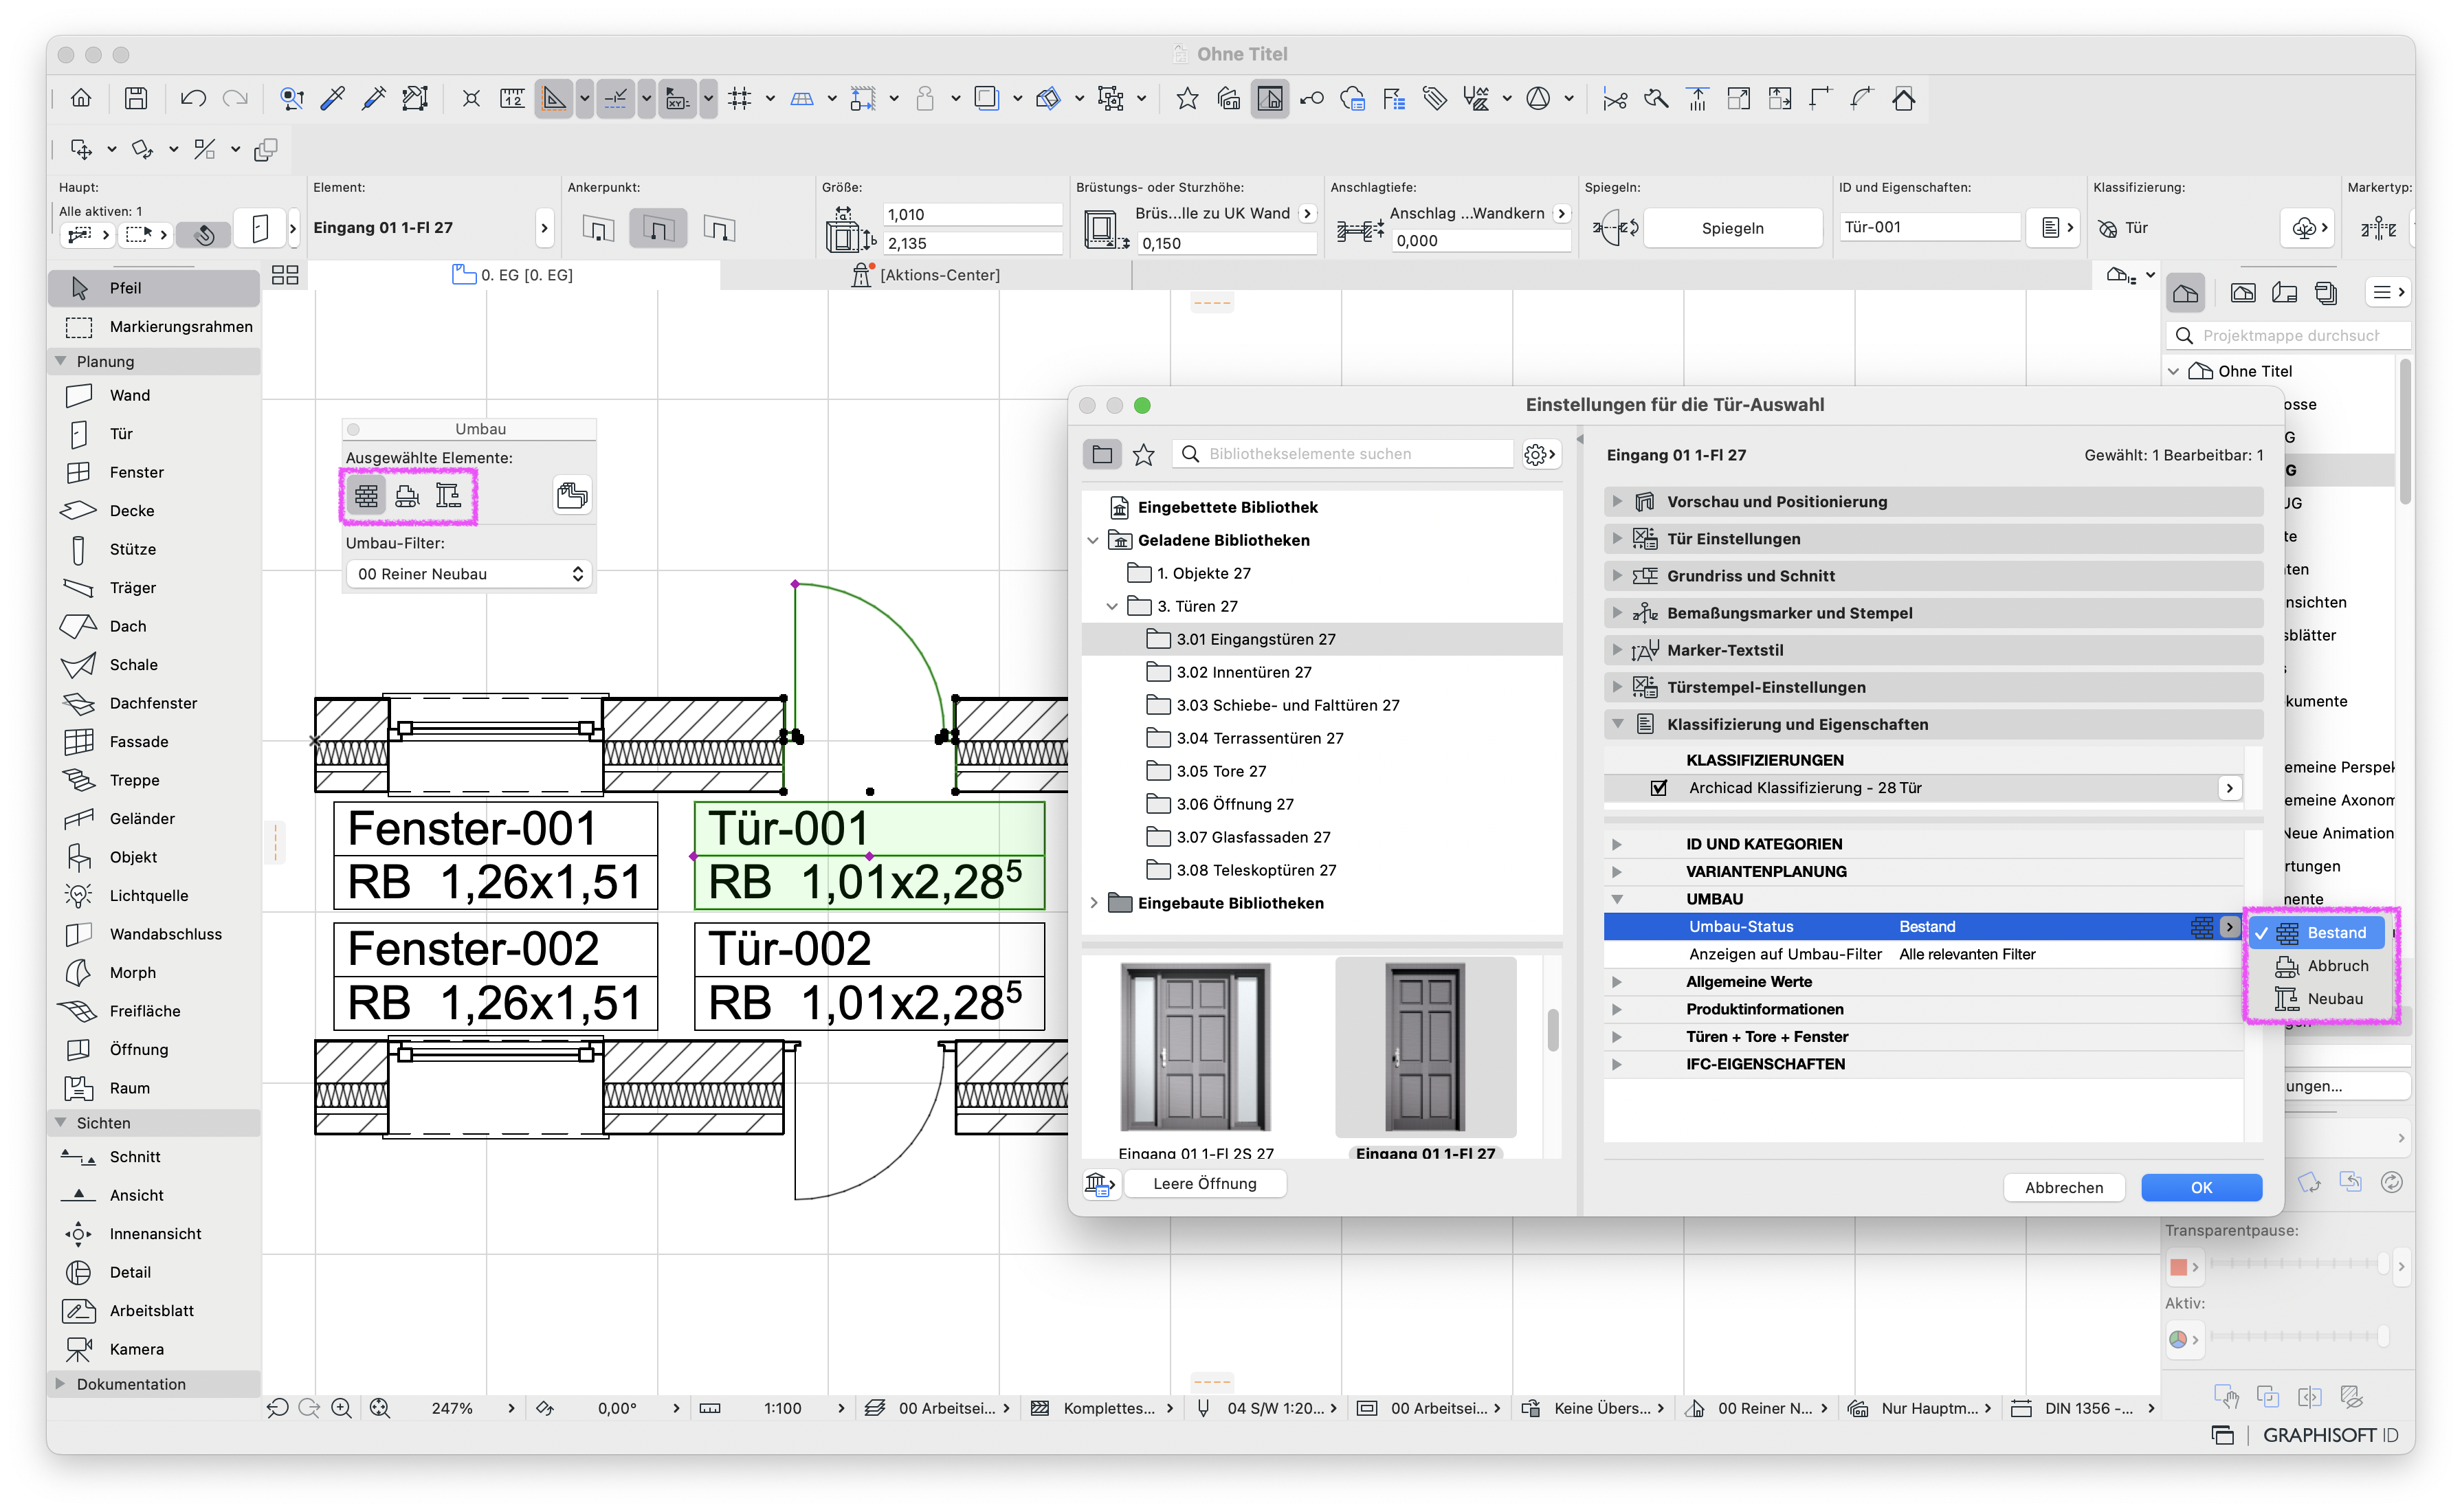Select the middle Ankerpunkt option
This screenshot has width=2462, height=1512.
(658, 228)
